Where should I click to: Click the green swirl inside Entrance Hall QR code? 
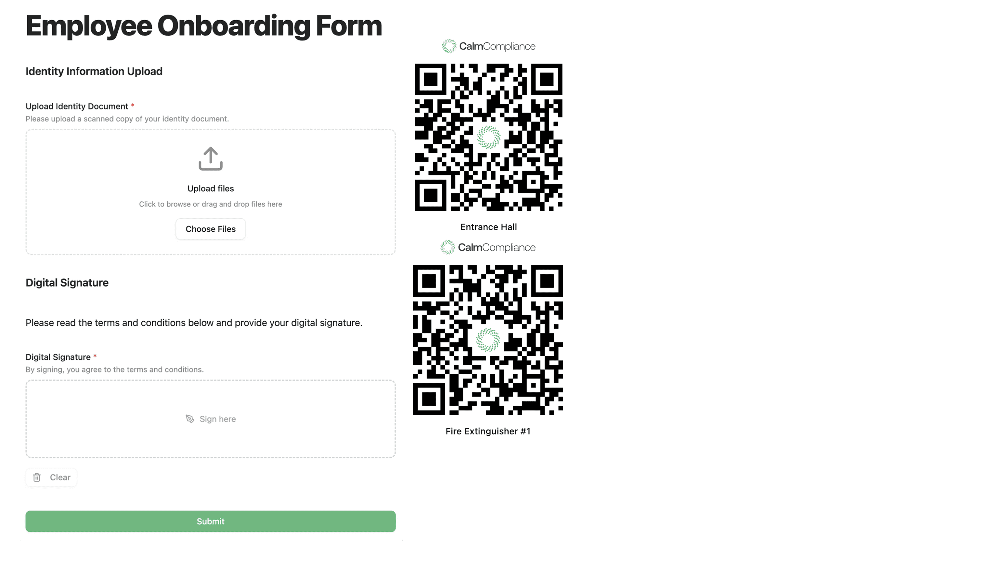pyautogui.click(x=488, y=137)
